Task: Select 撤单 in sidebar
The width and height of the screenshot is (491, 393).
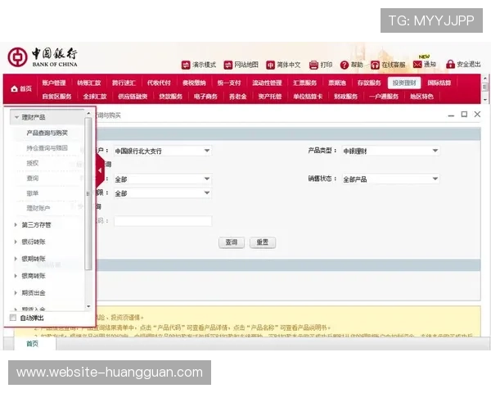Action: 33,193
